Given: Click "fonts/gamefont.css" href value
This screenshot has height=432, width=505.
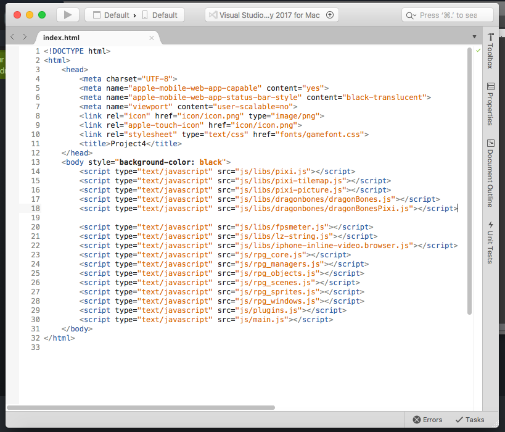Looking at the screenshot, I should pos(320,134).
